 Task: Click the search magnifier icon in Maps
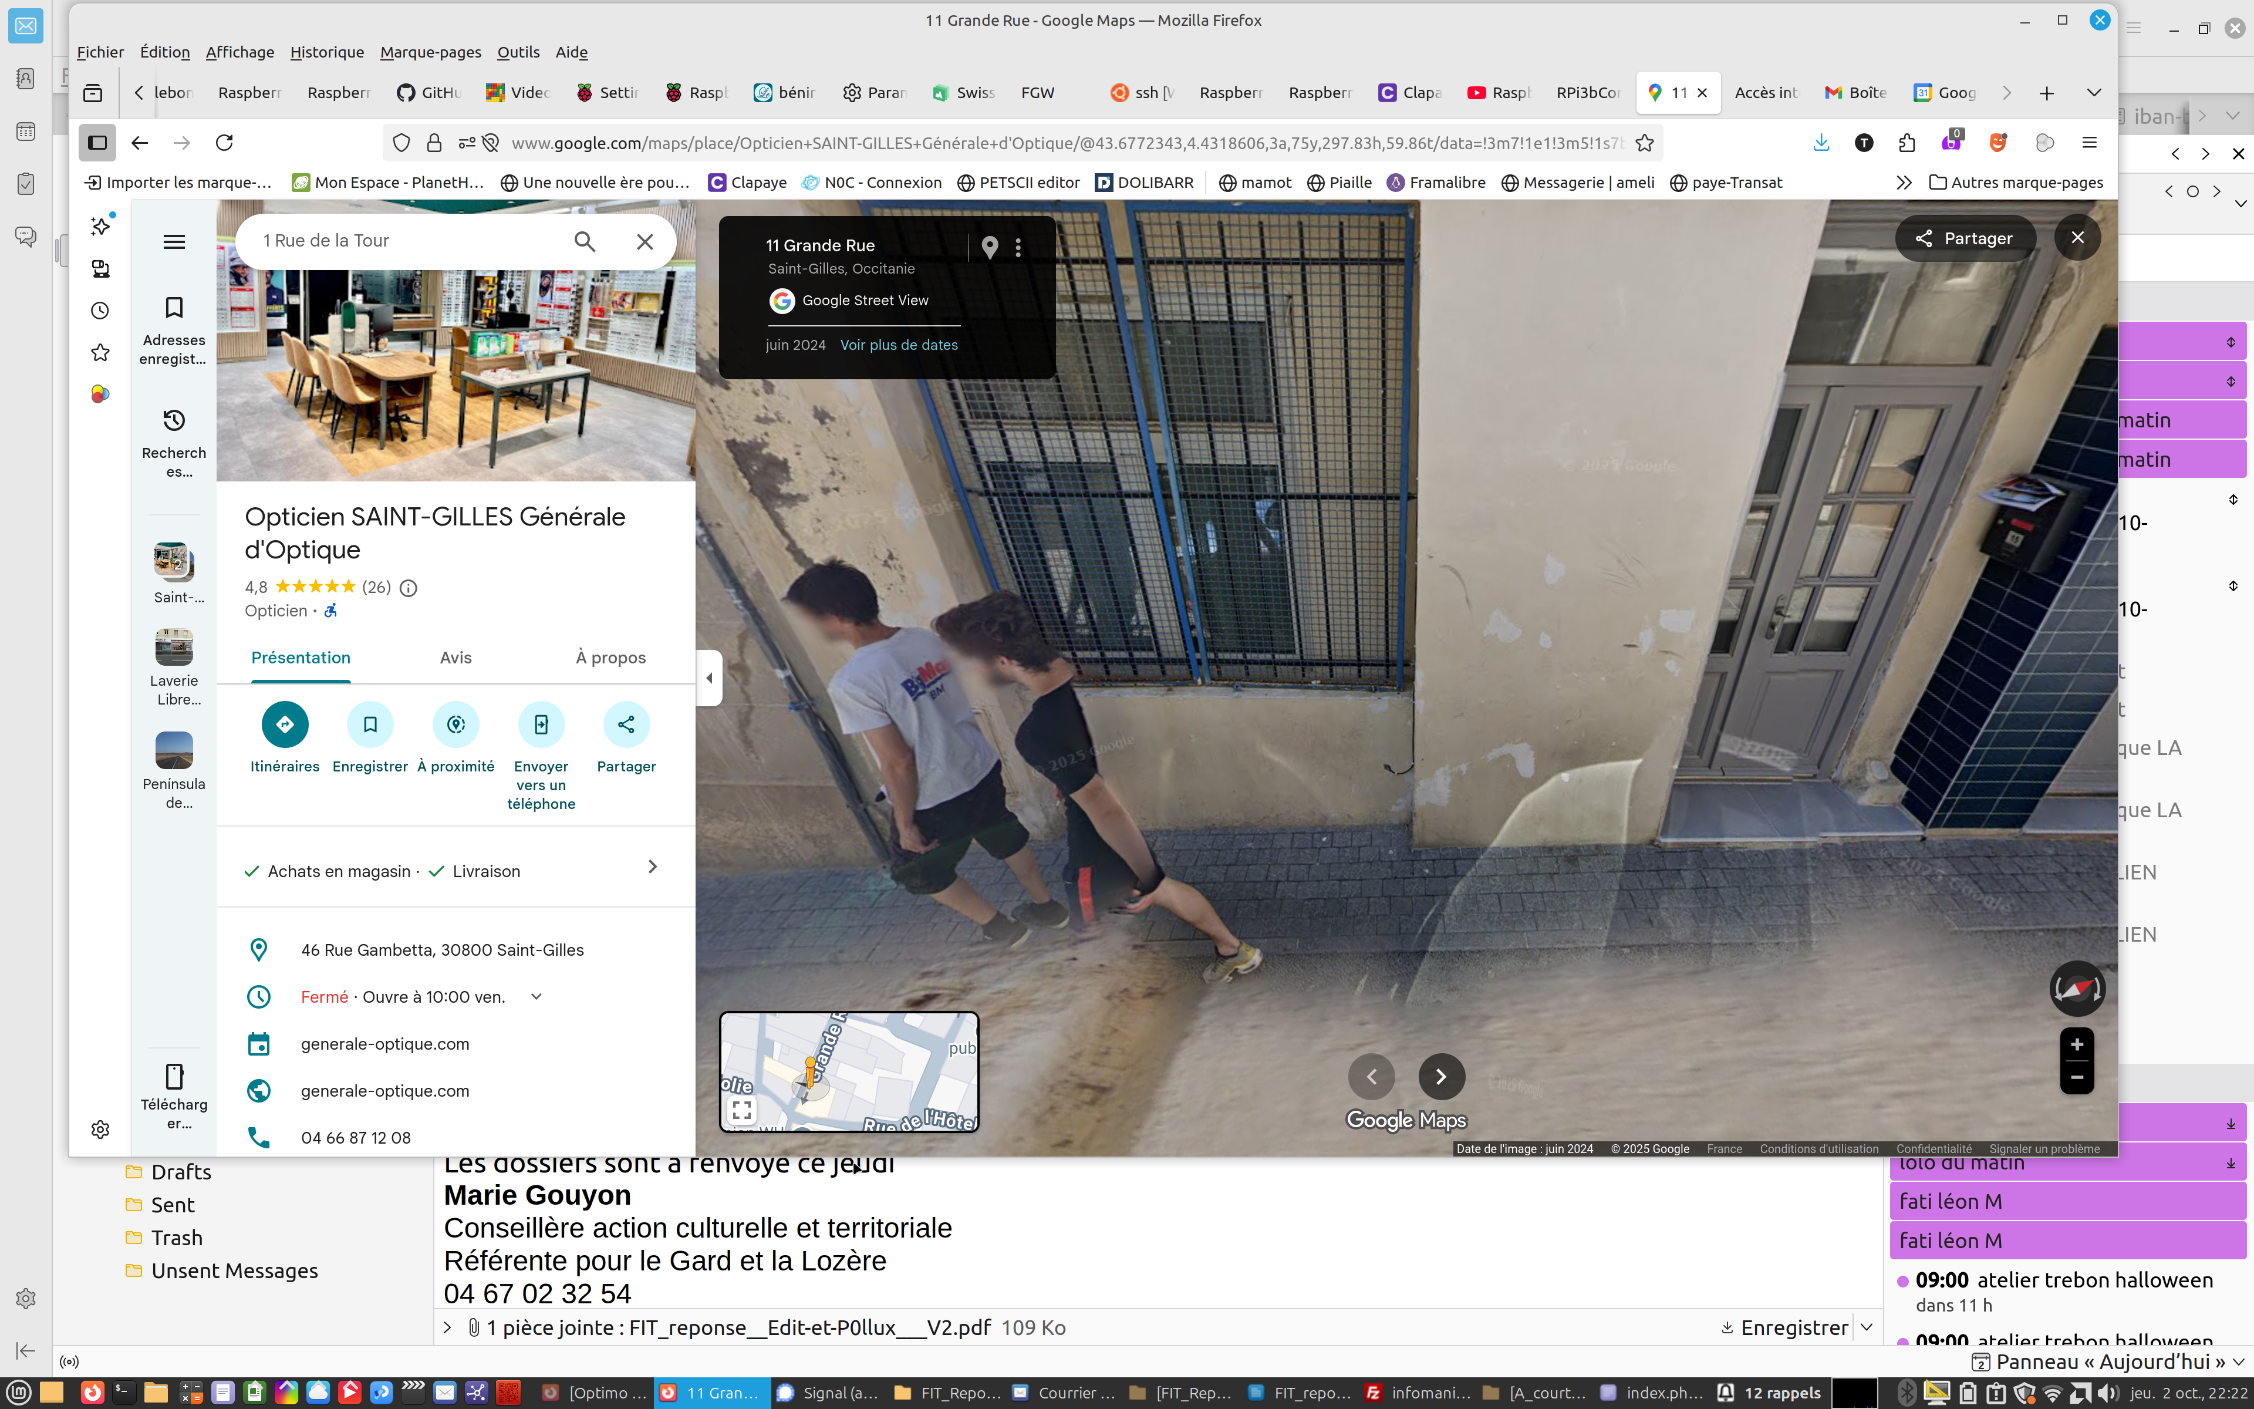584,241
